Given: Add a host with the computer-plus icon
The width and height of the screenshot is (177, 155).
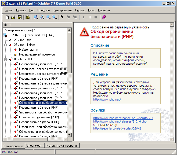Looking at the screenshot, I should pos(36,17).
